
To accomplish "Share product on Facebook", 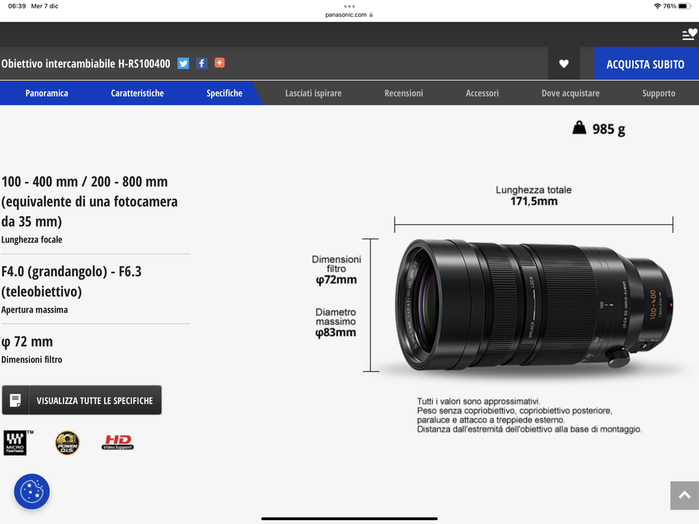I will point(202,64).
